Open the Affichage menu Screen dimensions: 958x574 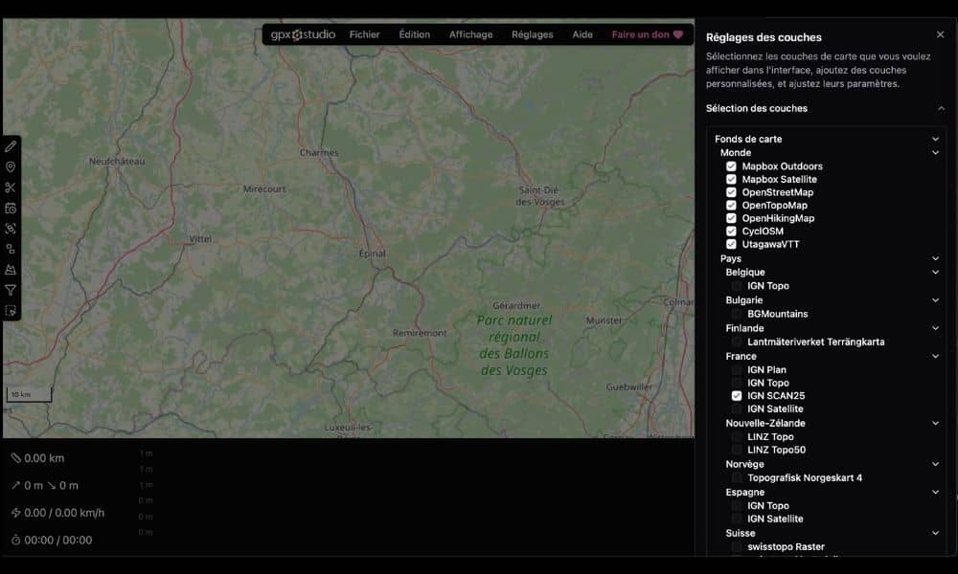[x=470, y=33]
